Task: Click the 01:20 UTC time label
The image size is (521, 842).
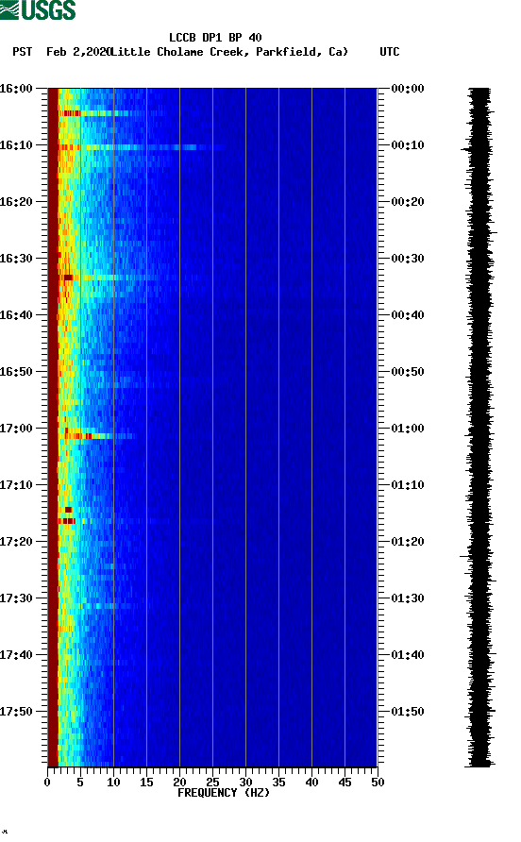Action: (408, 542)
